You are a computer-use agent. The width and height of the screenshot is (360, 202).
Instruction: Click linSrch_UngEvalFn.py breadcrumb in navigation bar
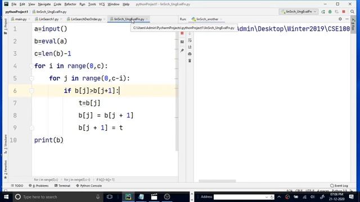click(x=49, y=12)
